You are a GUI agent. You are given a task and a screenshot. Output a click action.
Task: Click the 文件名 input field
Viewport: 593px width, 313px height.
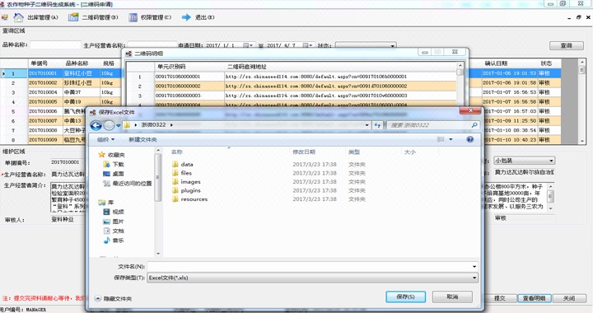pos(312,267)
